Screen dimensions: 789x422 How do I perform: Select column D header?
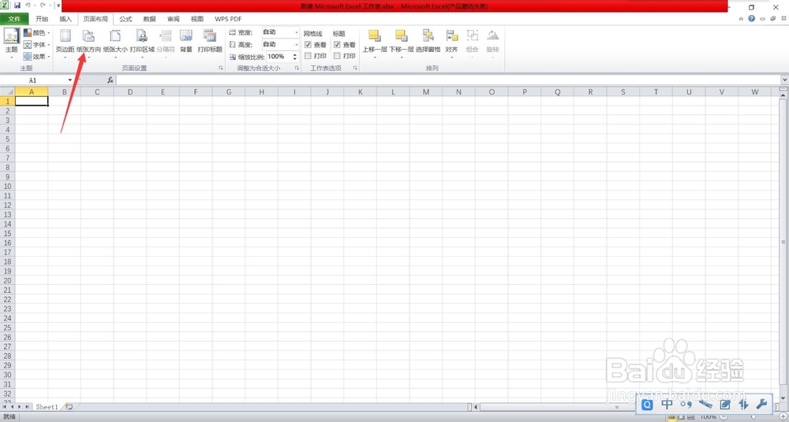(130, 92)
